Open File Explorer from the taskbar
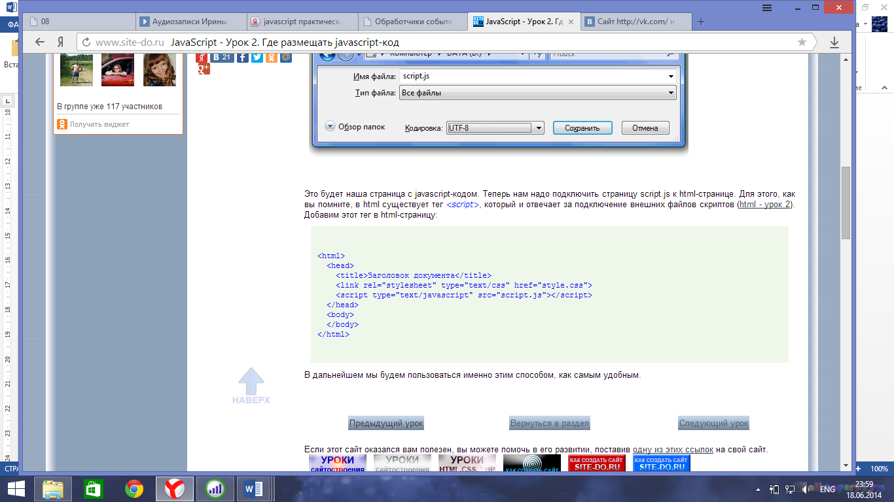The height and width of the screenshot is (502, 894). 53,488
